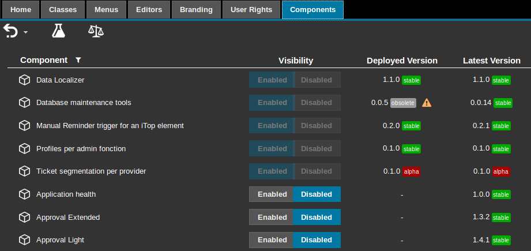Switch to the Classes tab

[x=63, y=10]
